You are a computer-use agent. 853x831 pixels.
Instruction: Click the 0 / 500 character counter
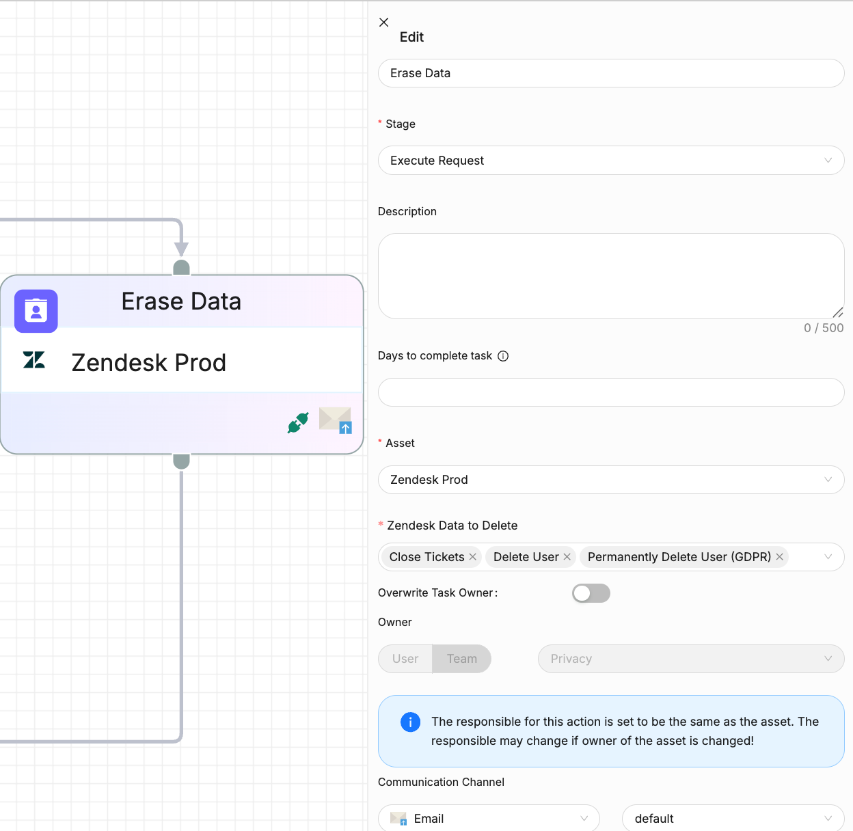pyautogui.click(x=824, y=328)
